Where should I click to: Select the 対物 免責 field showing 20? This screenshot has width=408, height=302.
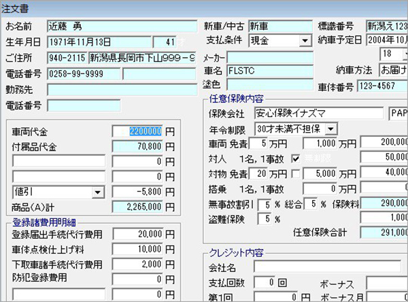click(x=258, y=174)
